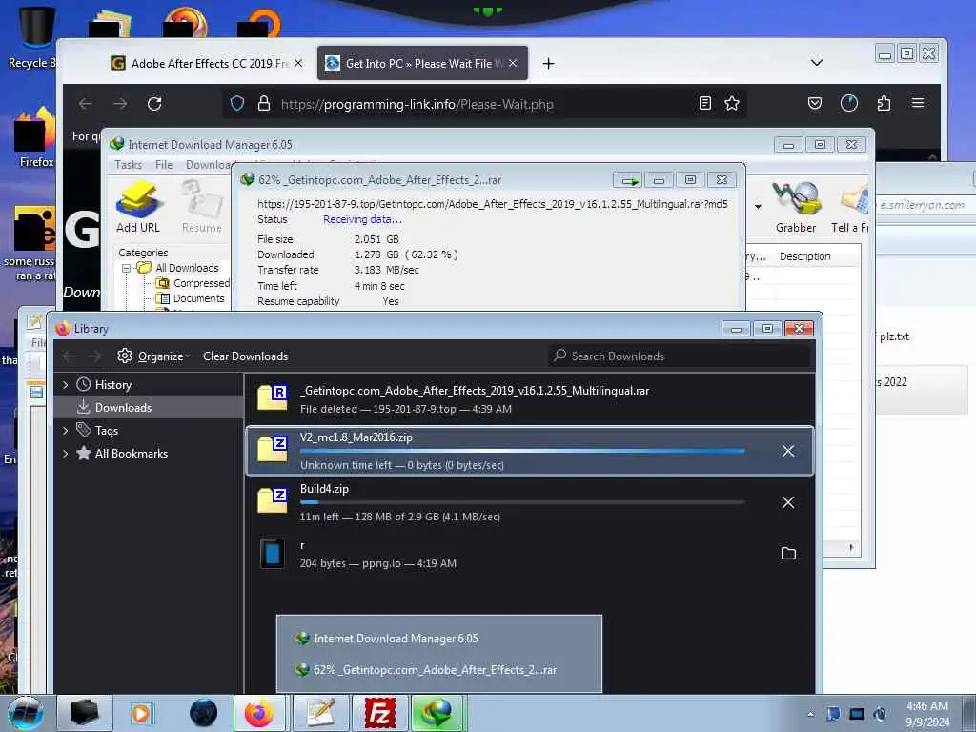Close the Adobe After Effects CC tab
Viewport: 976px width, 732px height.
(298, 64)
